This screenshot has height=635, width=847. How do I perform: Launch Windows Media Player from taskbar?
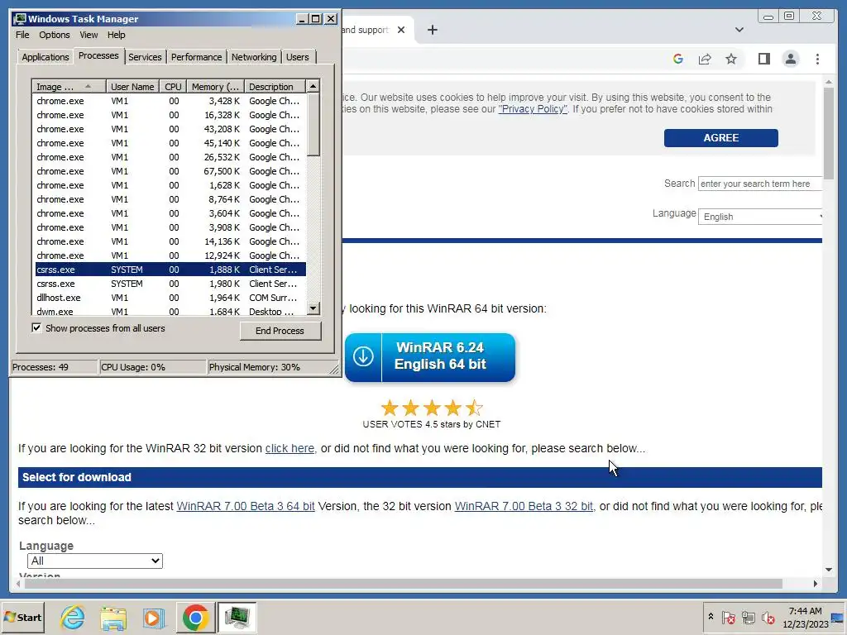153,617
